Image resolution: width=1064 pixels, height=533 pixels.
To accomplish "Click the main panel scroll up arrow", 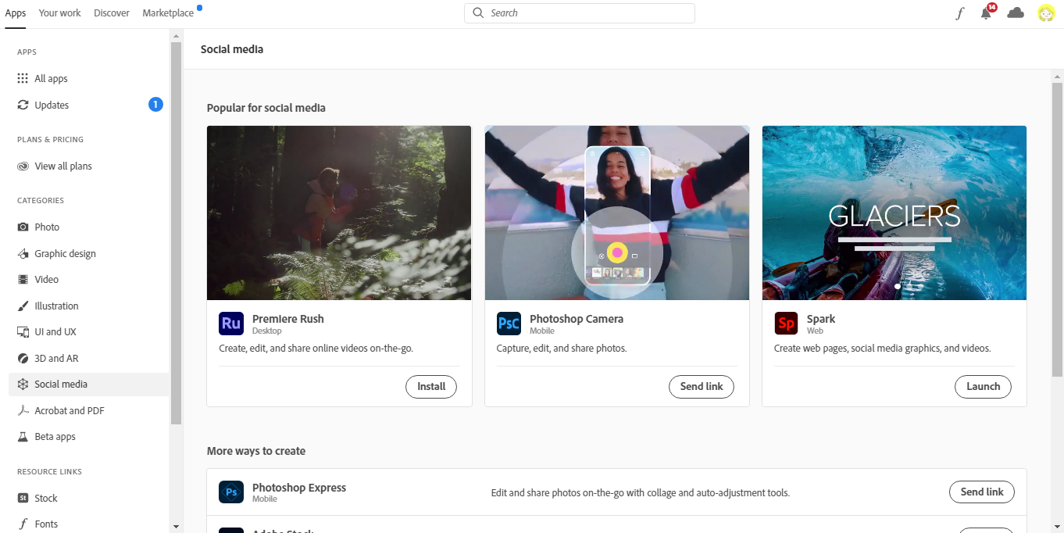I will click(x=1058, y=77).
